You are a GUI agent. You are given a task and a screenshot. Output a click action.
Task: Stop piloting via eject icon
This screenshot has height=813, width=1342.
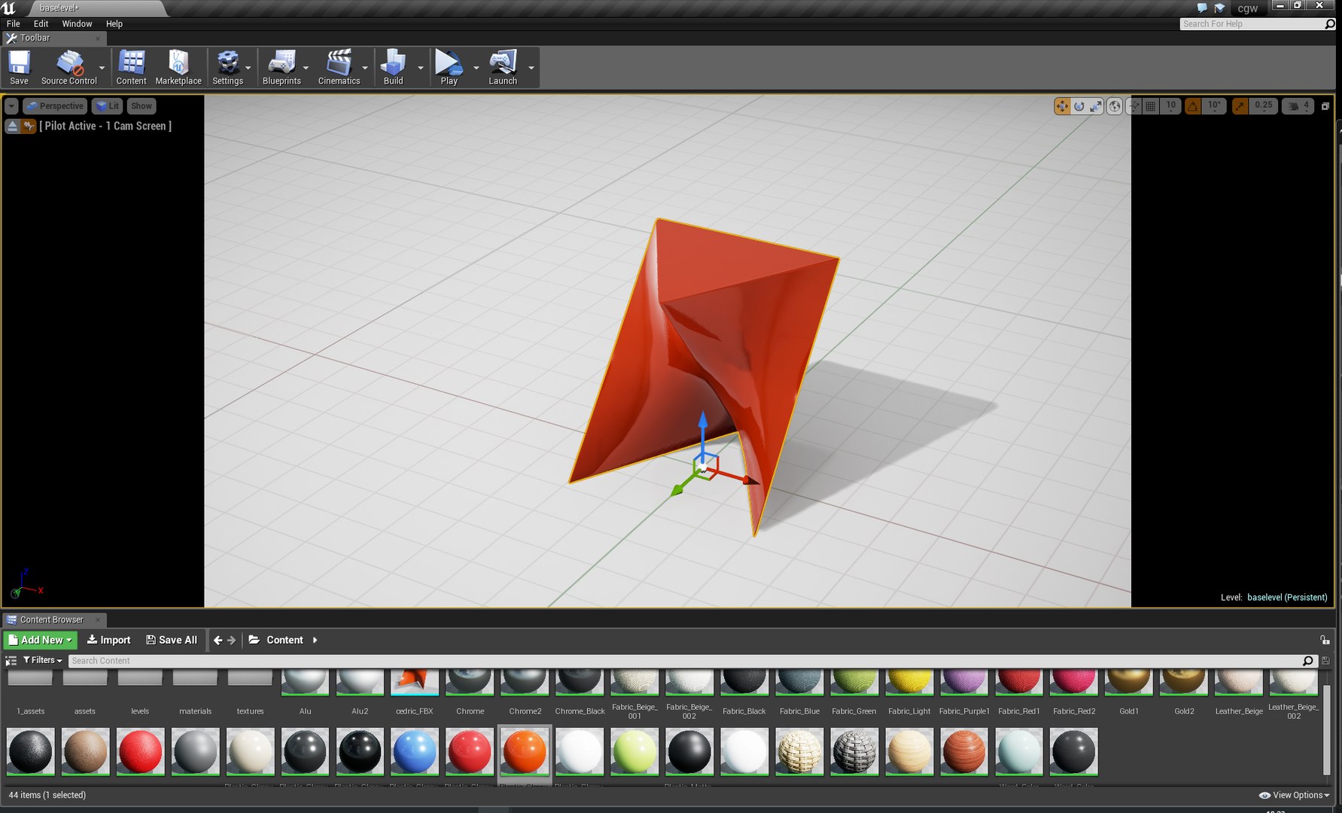pos(12,126)
